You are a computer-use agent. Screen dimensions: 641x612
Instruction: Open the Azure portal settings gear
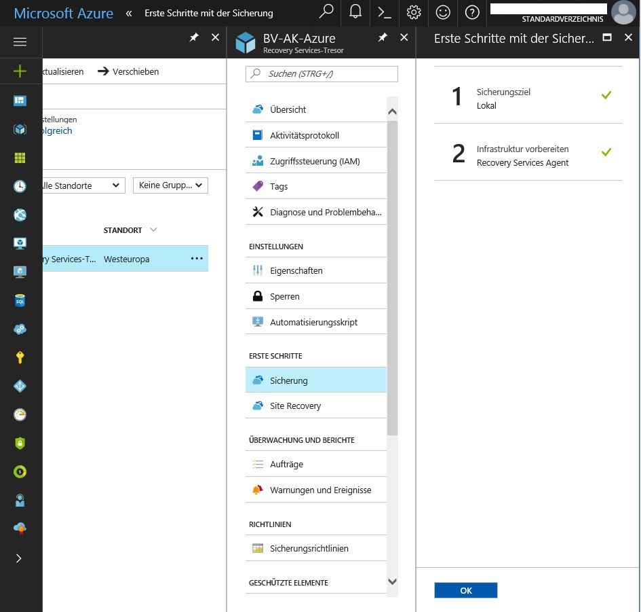pyautogui.click(x=413, y=13)
